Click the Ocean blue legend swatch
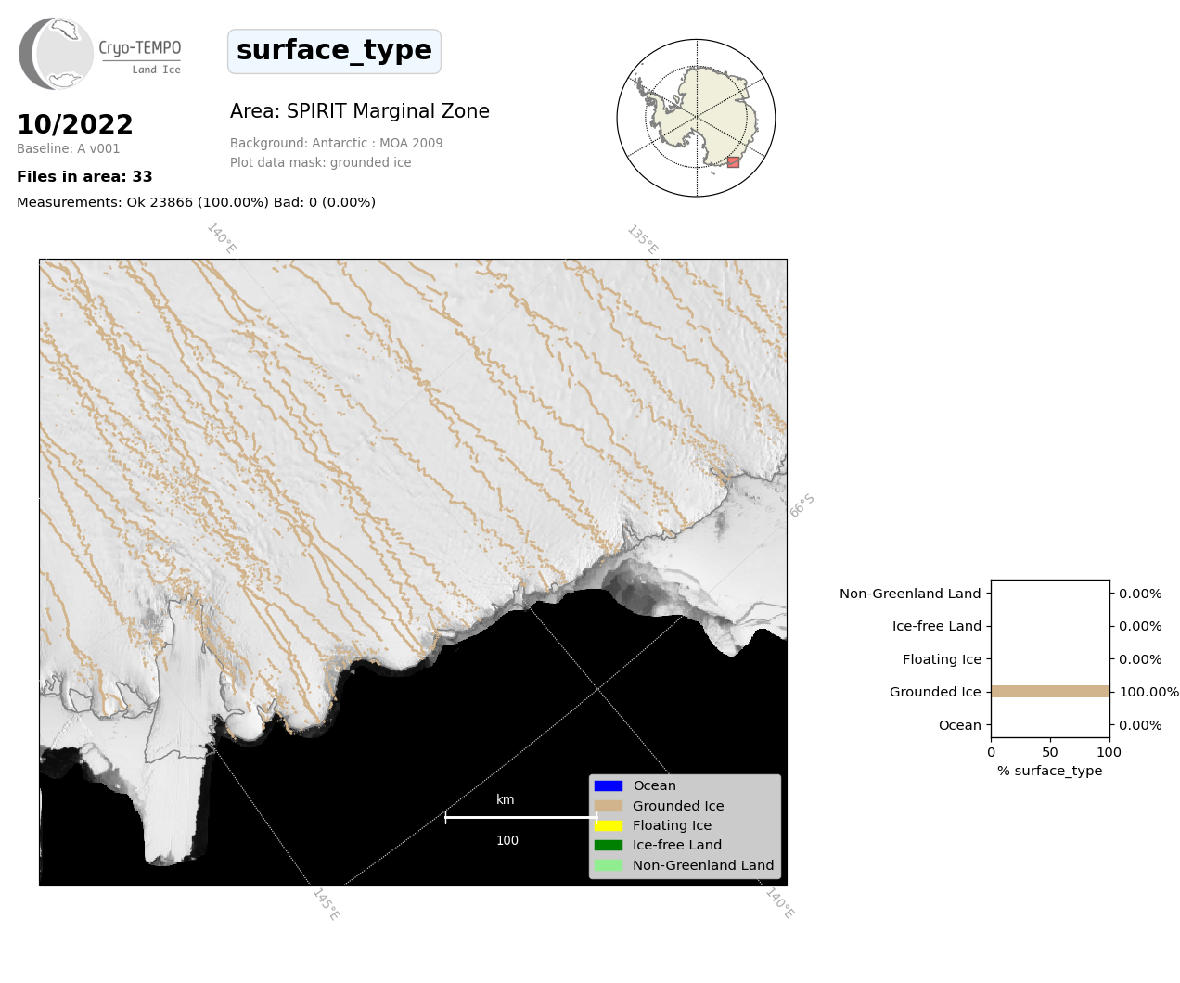Screen dimensions: 1180x983 click(609, 785)
